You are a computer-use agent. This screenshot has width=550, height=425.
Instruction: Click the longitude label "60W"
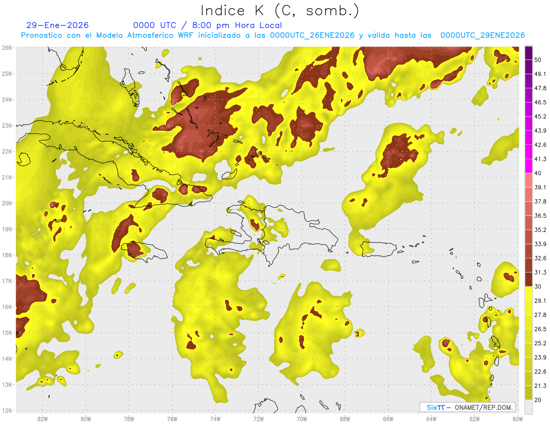(517, 419)
